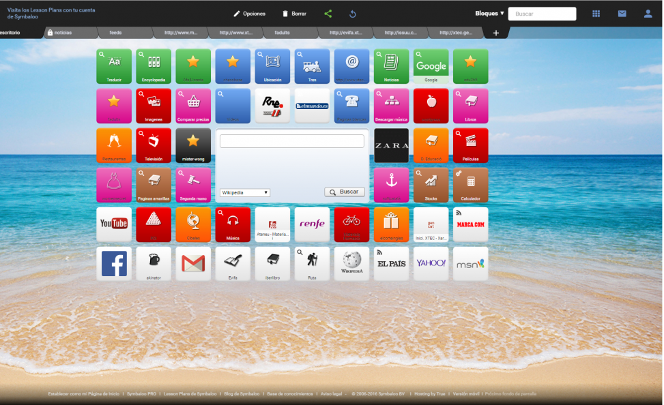The height and width of the screenshot is (405, 664).
Task: Open the user profile icon
Action: (648, 14)
